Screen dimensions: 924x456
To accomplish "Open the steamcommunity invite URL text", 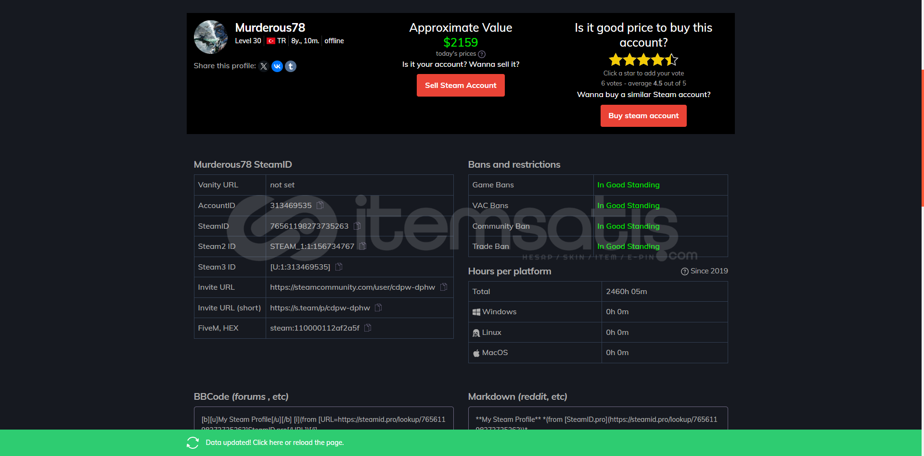I will pyautogui.click(x=352, y=287).
